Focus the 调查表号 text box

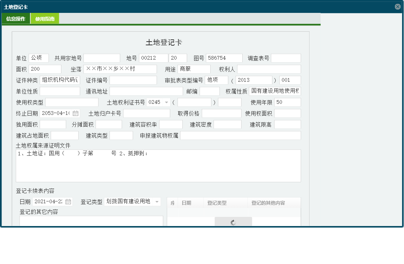click(286, 58)
